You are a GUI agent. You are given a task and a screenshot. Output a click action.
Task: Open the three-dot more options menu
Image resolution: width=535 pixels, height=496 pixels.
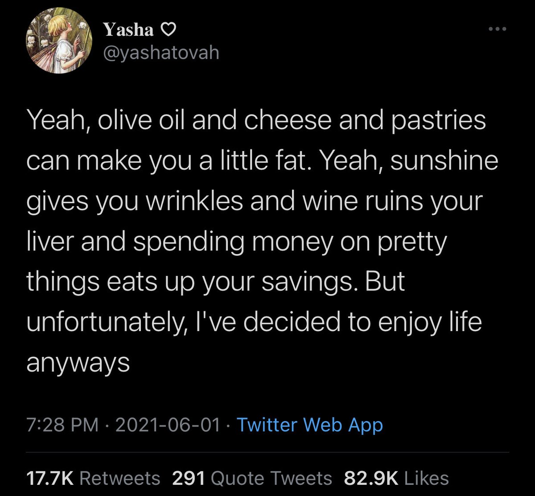pyautogui.click(x=498, y=29)
